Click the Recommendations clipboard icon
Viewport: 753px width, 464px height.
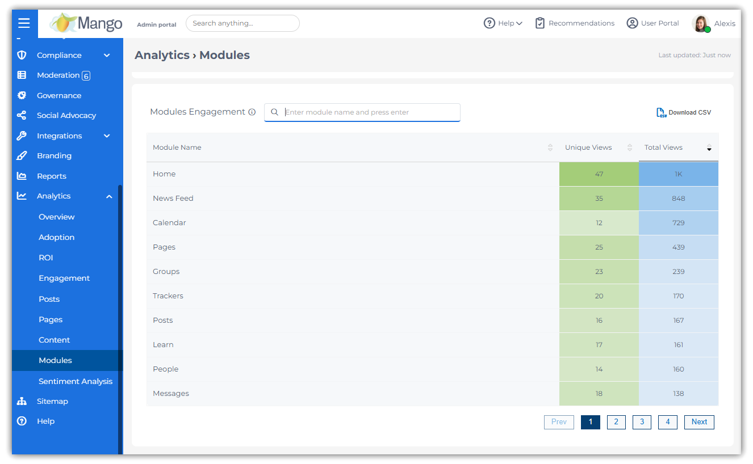(540, 23)
